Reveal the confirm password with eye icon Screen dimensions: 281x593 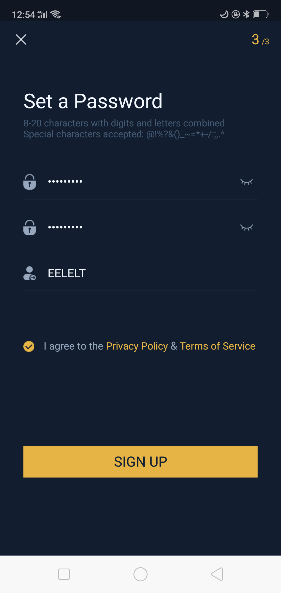coord(246,228)
